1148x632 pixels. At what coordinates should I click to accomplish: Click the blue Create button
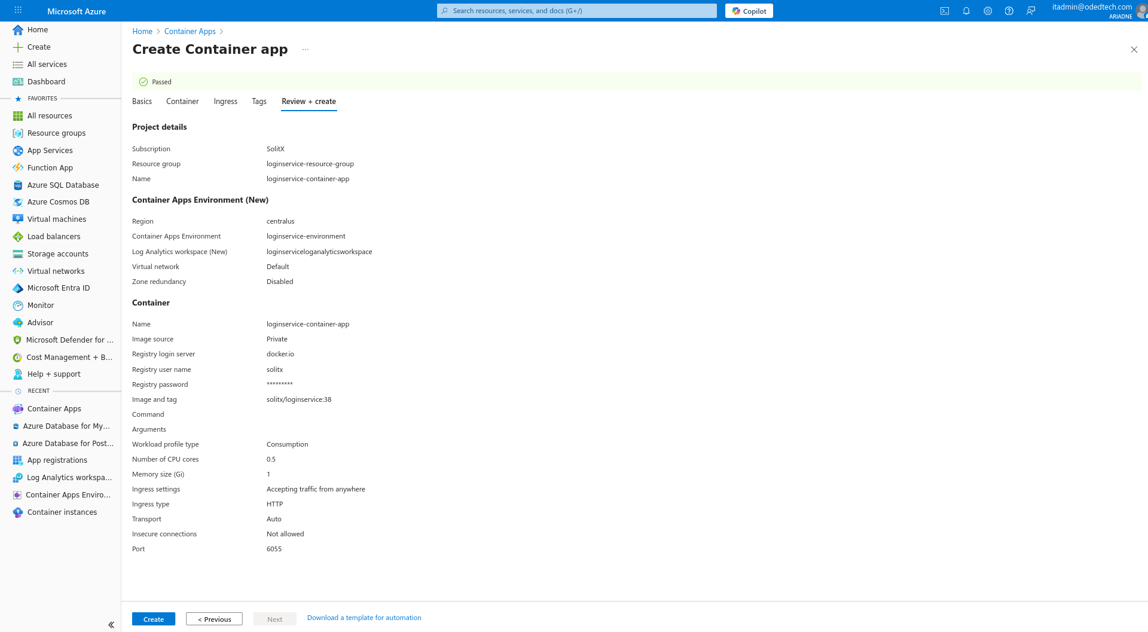point(154,619)
